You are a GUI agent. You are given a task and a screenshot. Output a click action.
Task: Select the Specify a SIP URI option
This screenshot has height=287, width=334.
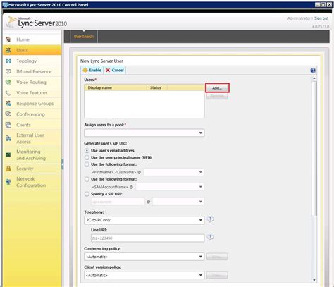pos(87,194)
